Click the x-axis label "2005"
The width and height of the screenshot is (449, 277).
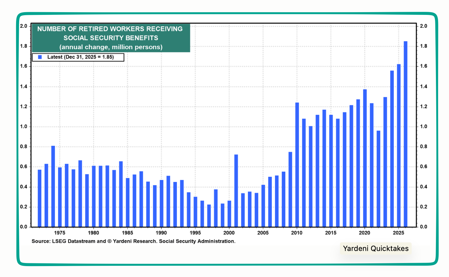[263, 233]
